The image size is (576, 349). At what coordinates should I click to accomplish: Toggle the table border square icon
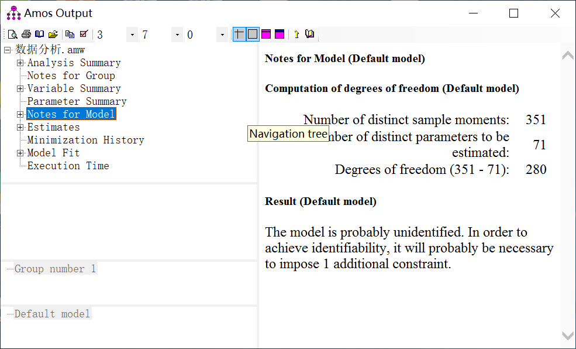(x=253, y=34)
